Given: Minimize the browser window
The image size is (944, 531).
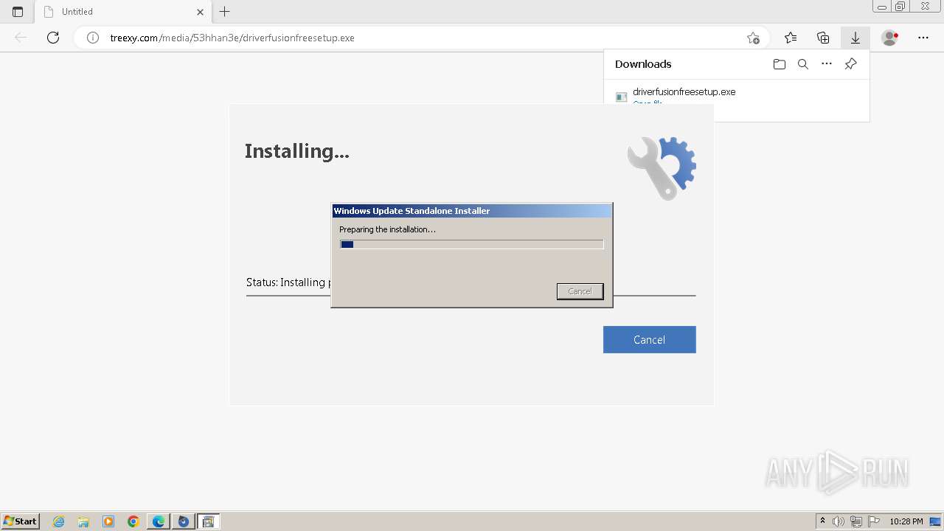Looking at the screenshot, I should click(x=882, y=7).
